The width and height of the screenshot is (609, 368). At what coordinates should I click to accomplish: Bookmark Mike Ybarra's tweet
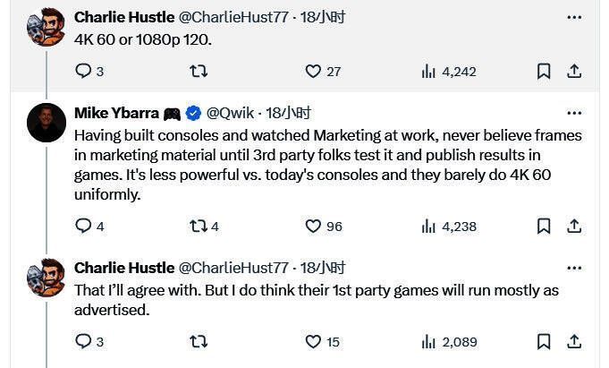coord(544,227)
